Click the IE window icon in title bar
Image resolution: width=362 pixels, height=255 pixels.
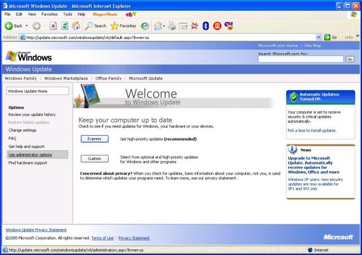(x=5, y=6)
